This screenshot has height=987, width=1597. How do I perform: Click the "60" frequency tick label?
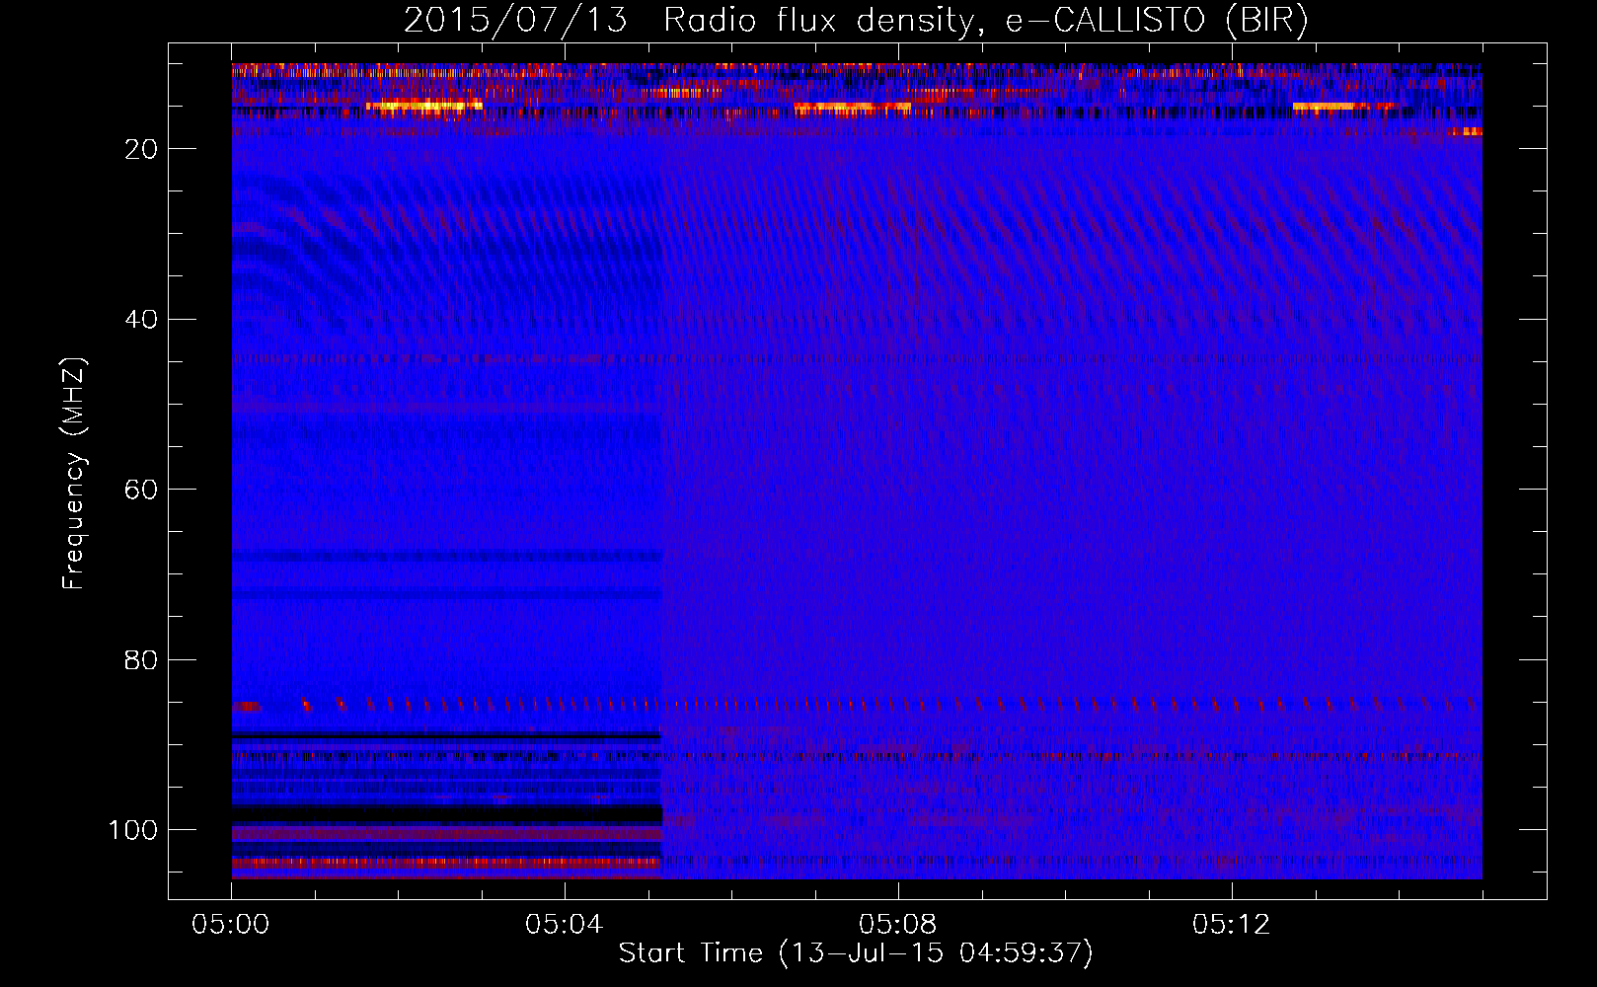point(142,490)
